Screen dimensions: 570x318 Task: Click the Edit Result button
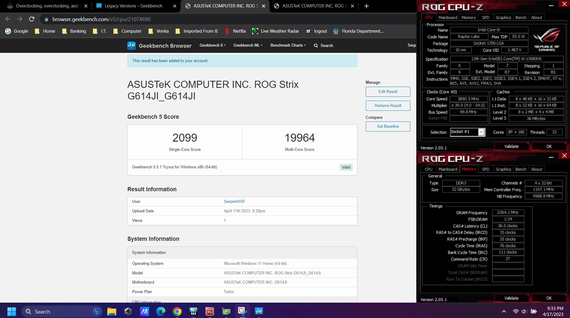click(x=388, y=92)
